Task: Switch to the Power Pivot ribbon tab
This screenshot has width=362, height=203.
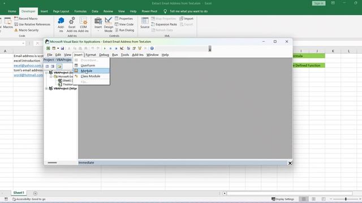Action: pyautogui.click(x=149, y=11)
